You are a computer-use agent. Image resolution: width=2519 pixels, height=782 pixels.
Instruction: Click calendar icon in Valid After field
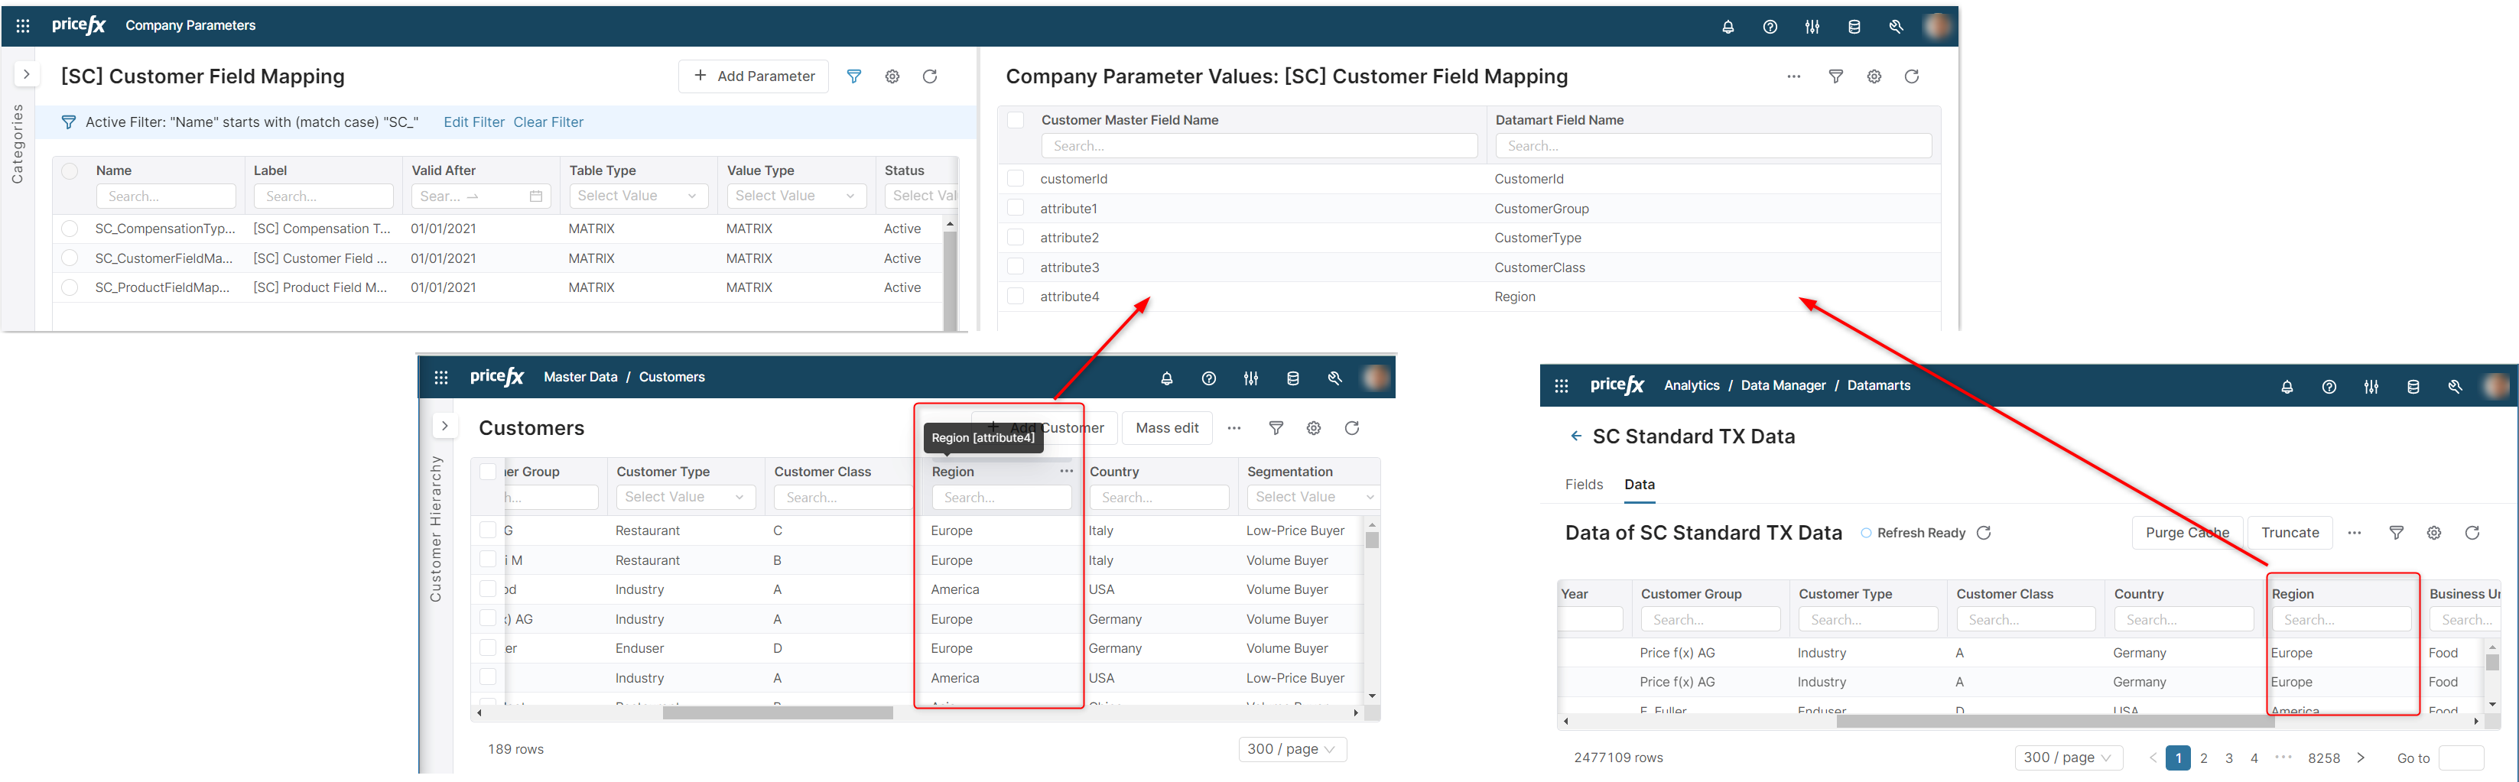click(x=536, y=196)
